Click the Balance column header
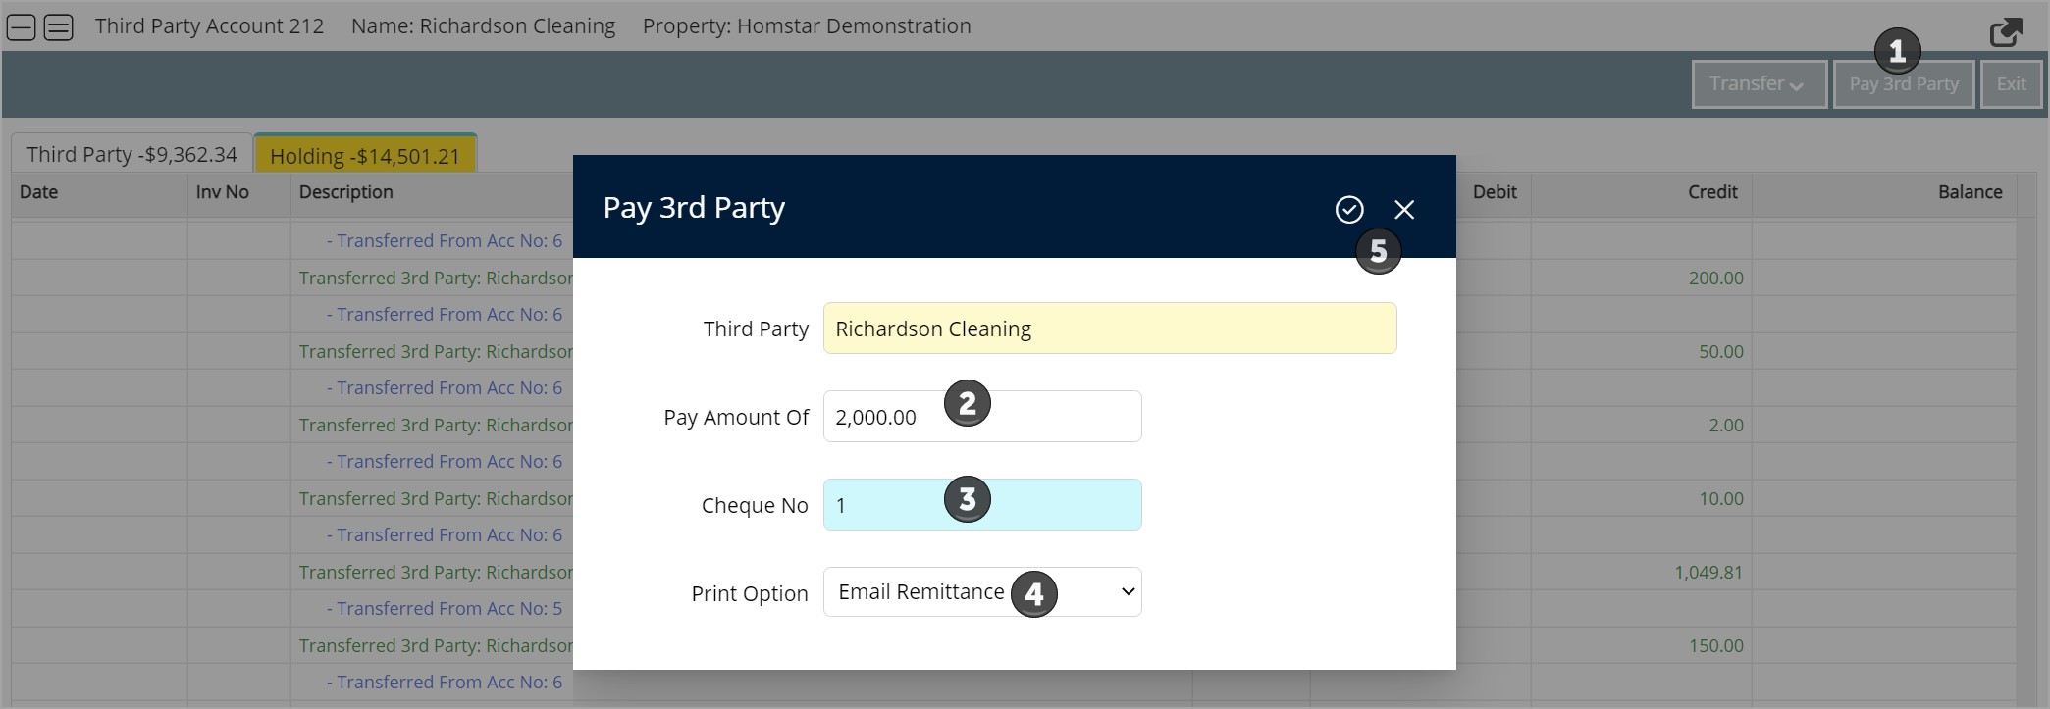Viewport: 2050px width, 709px height. tap(1970, 192)
